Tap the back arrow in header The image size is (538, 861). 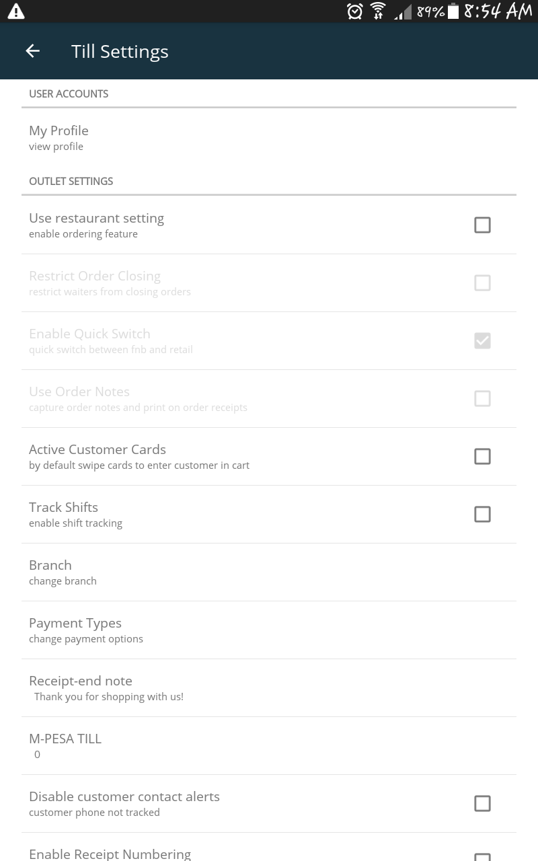tap(32, 51)
